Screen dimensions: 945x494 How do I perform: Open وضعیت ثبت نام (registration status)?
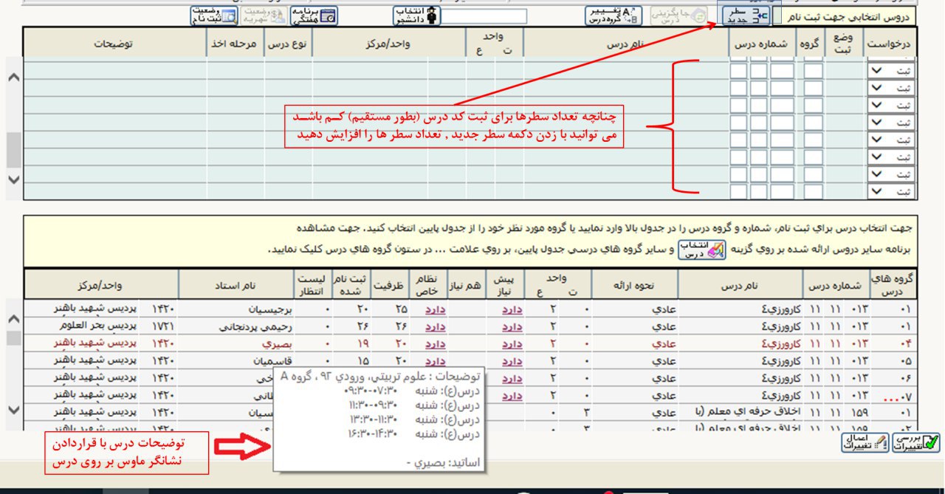point(213,16)
